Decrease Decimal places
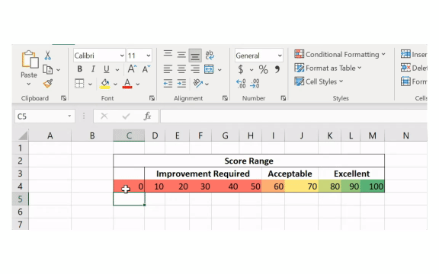Image resolution: width=439 pixels, height=274 pixels. (255, 84)
